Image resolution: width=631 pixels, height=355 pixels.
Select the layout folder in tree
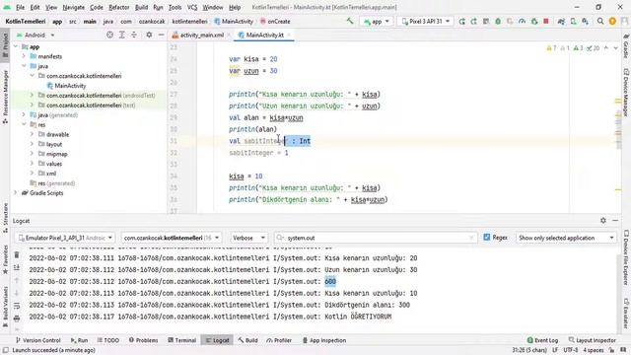coord(54,144)
